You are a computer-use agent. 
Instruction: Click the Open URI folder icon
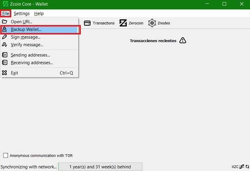click(x=5, y=21)
